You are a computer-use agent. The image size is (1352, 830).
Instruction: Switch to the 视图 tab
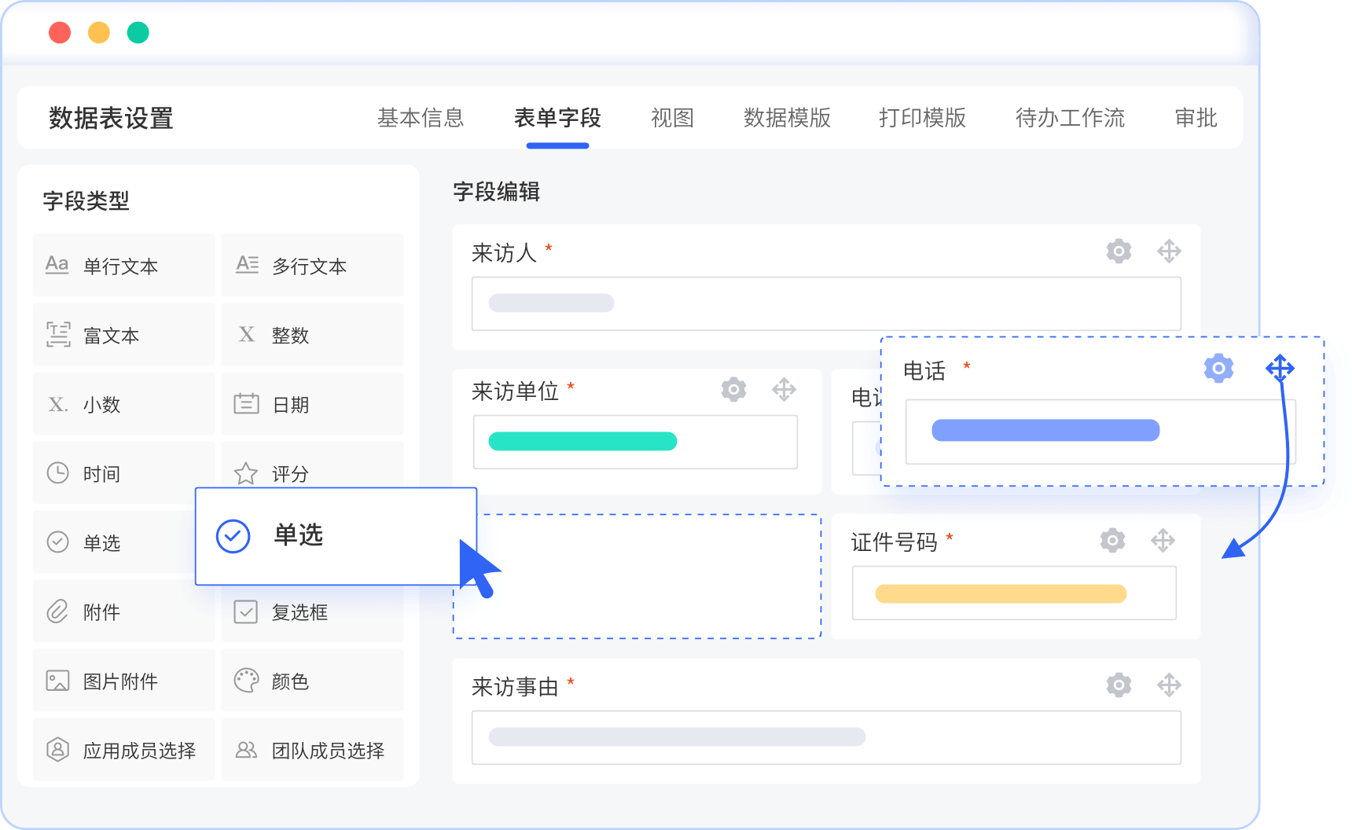tap(671, 119)
